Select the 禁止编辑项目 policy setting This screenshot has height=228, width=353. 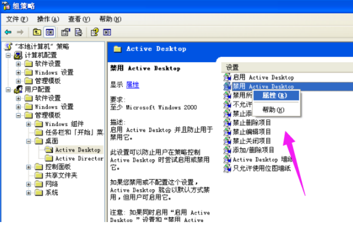(x=252, y=132)
